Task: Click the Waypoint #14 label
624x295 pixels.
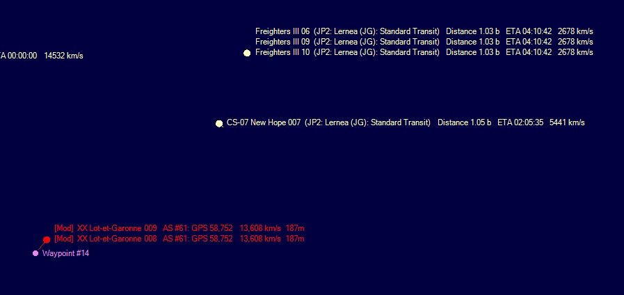Action: pyautogui.click(x=65, y=253)
